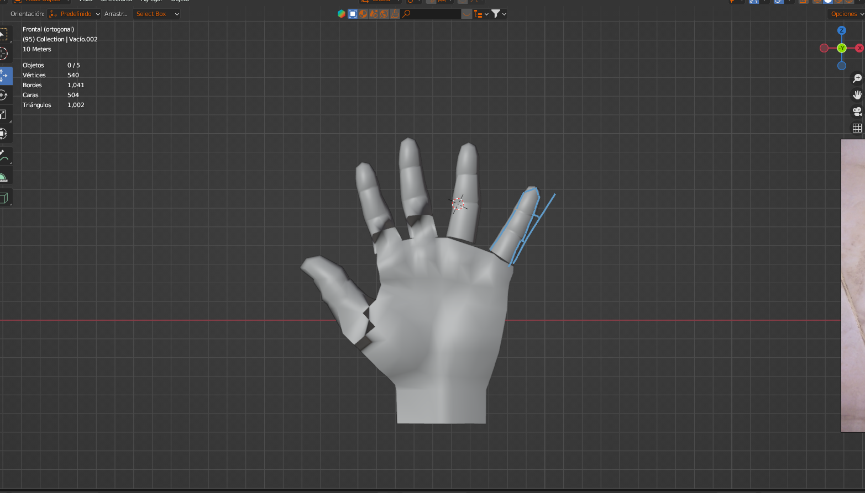Toggle camera view with the camera button
Screen dimensions: 865x493
(x=857, y=112)
